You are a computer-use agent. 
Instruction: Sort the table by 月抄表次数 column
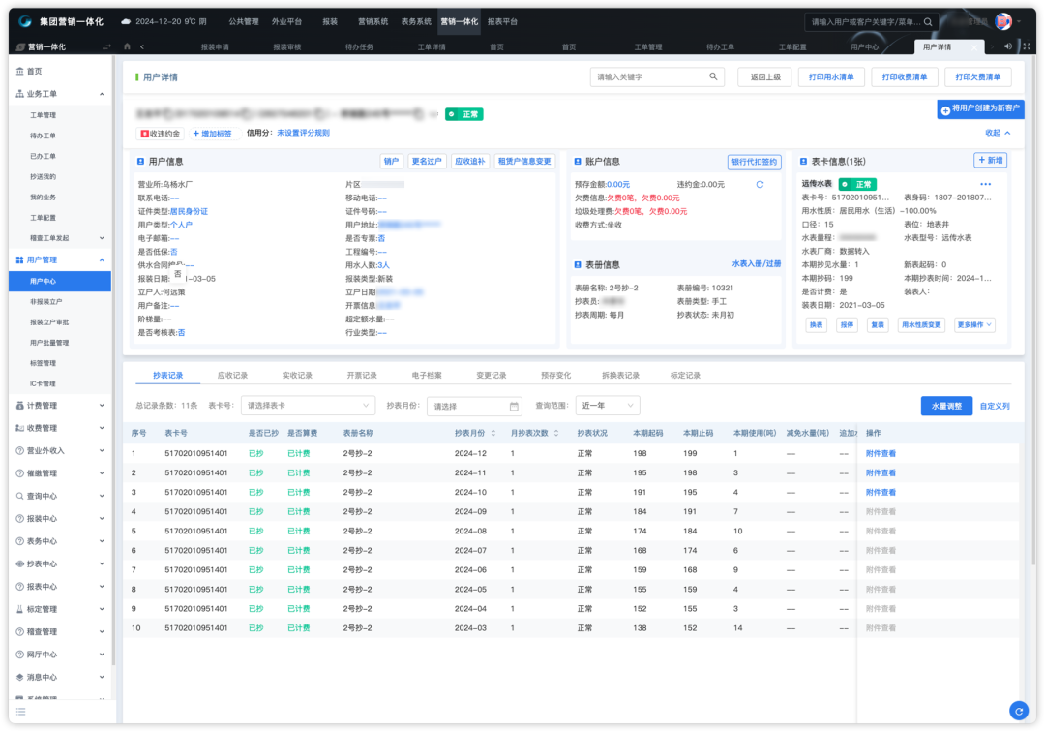pyautogui.click(x=554, y=433)
